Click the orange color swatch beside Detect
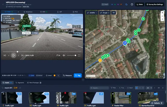Viewport: 167px width, 107px height. coord(55,75)
